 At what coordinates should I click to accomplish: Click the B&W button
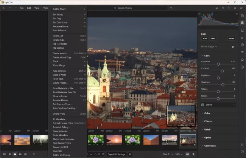pyautogui.click(x=213, y=38)
